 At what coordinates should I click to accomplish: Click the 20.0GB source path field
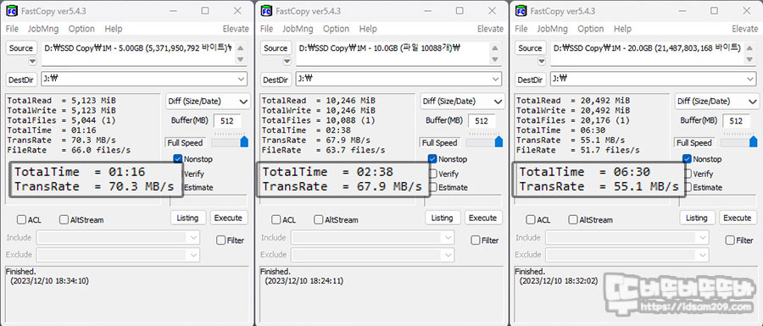pyautogui.click(x=648, y=53)
